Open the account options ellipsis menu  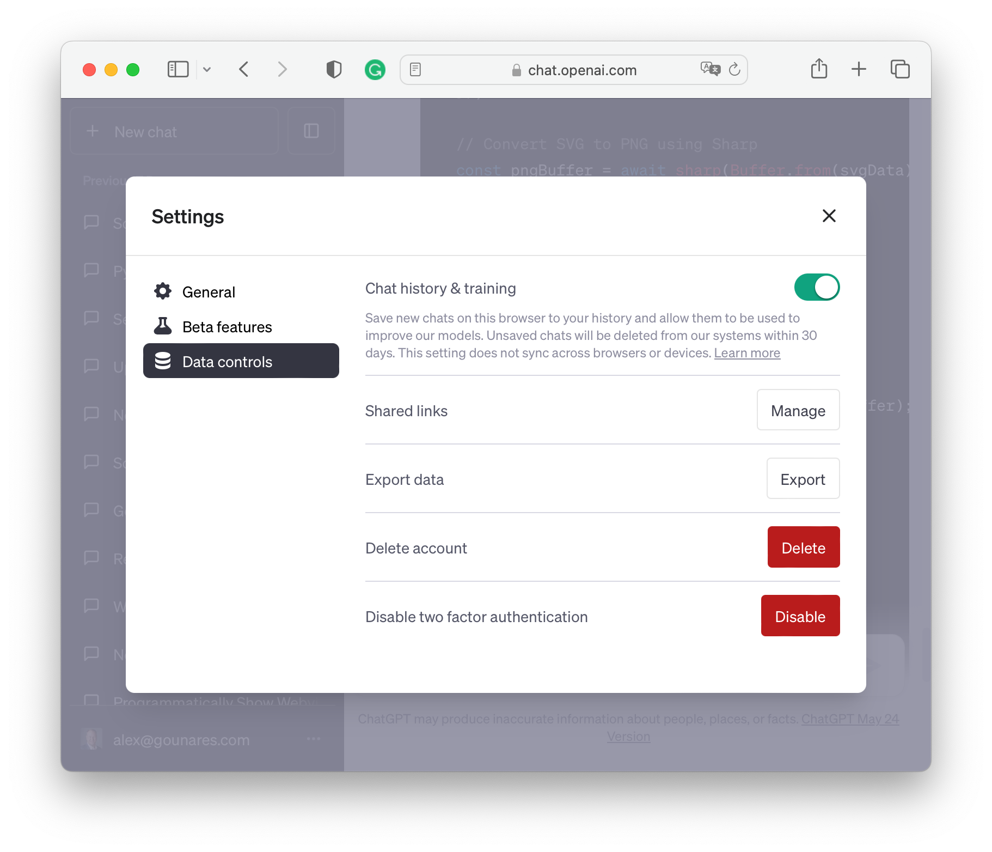click(x=314, y=739)
